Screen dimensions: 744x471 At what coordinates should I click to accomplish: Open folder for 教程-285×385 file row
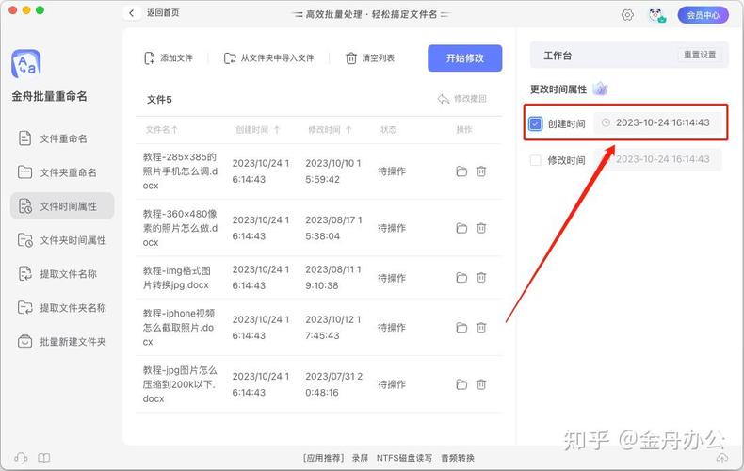point(461,171)
